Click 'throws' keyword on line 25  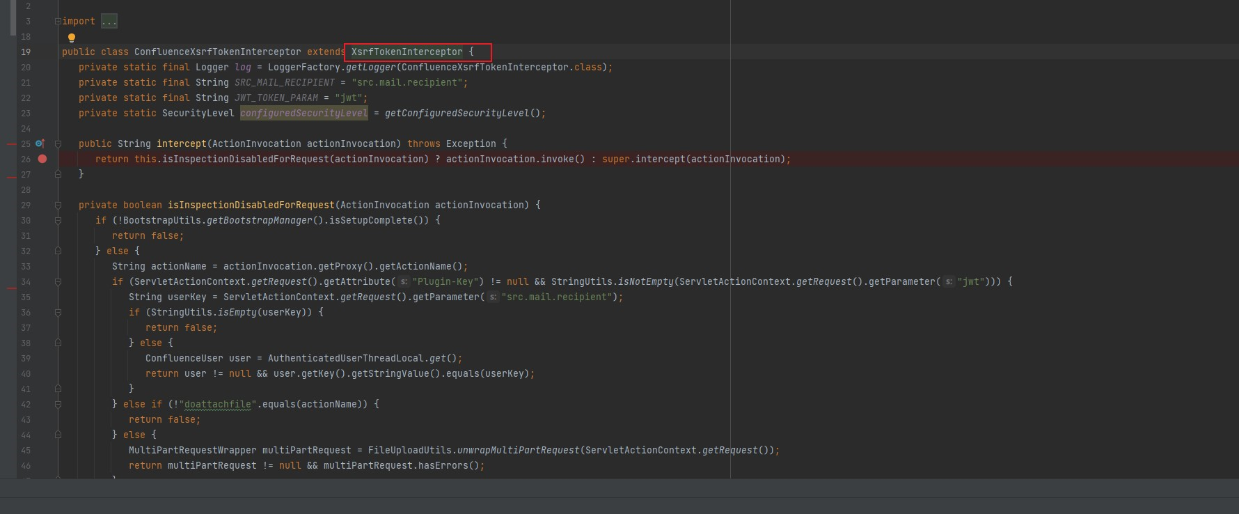424,143
